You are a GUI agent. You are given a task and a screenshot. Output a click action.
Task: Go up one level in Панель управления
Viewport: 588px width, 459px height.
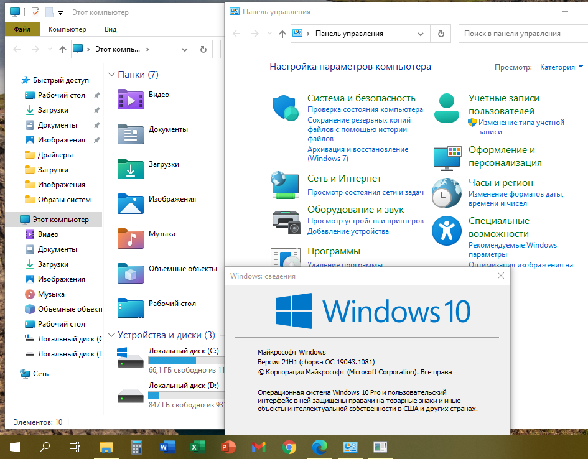coord(282,34)
